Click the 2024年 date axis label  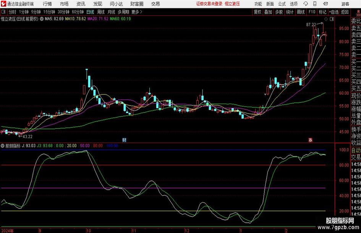[7, 231]
